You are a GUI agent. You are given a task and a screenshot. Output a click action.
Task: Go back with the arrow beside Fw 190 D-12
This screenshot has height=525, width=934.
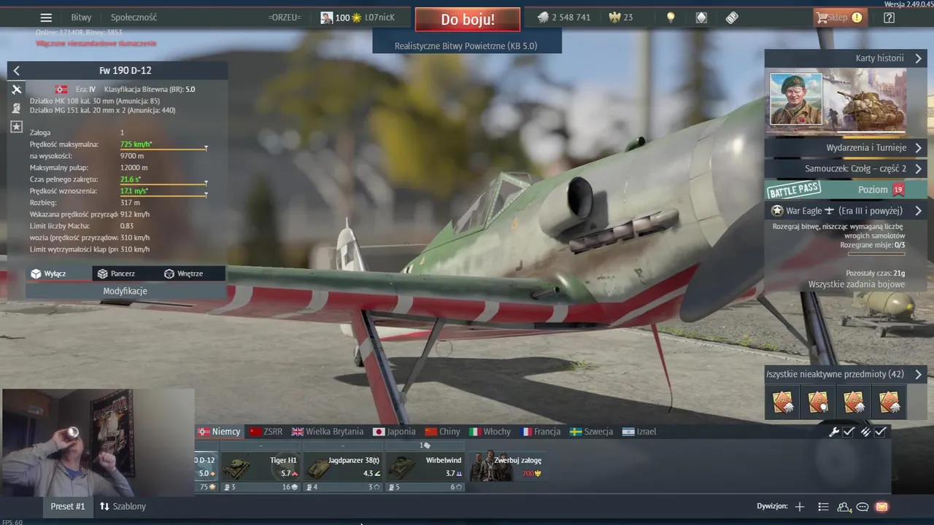17,71
